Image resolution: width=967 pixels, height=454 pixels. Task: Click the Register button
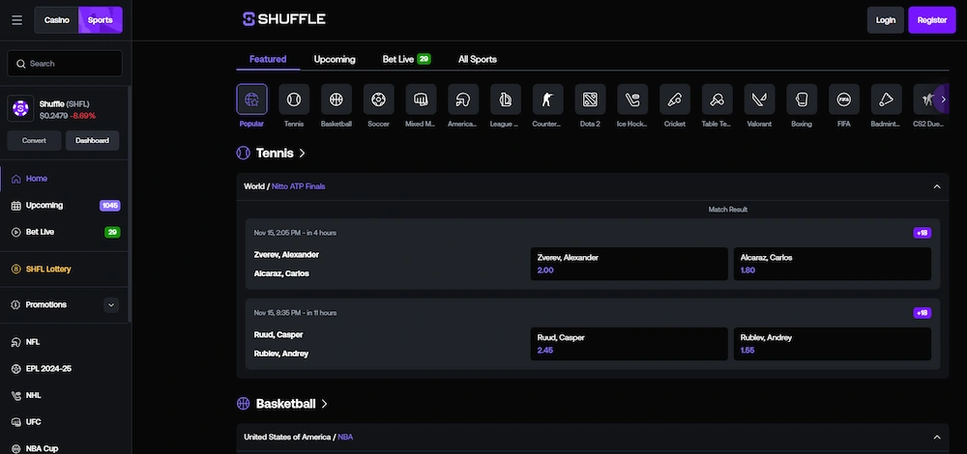tap(932, 20)
